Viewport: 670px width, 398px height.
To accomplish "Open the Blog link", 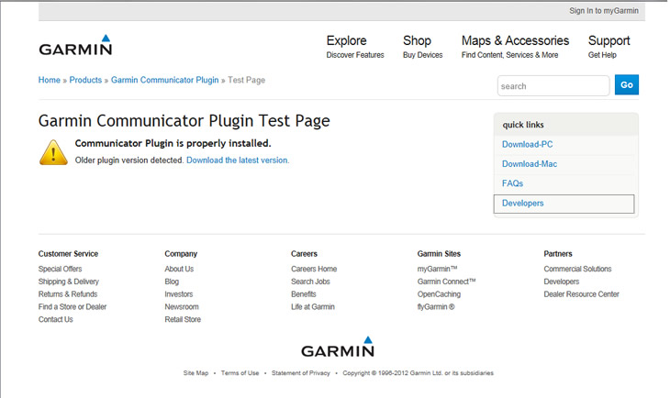I will 172,282.
